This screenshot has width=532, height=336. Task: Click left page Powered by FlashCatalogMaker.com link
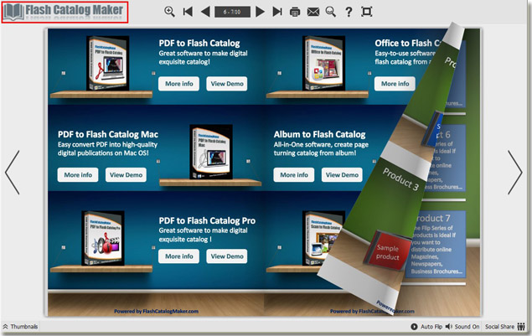tap(157, 311)
